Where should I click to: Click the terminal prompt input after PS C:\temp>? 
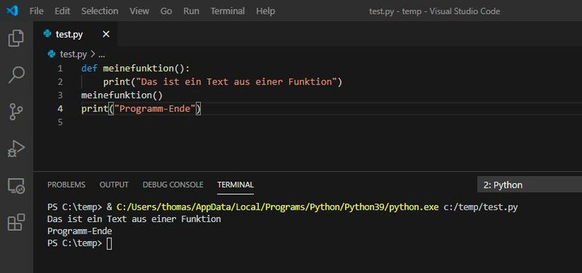[109, 244]
